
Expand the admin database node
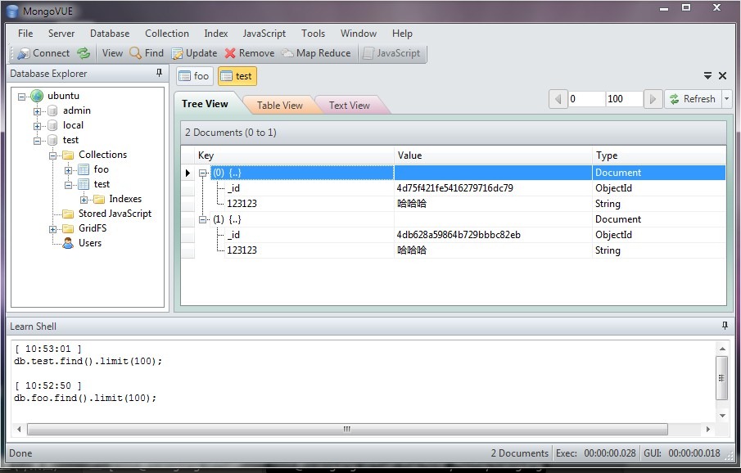click(x=38, y=111)
